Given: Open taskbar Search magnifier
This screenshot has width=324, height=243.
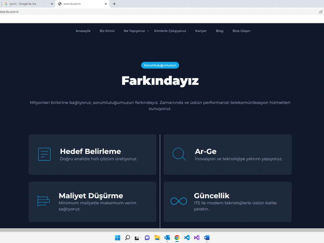Looking at the screenshot, I should click(x=127, y=237).
